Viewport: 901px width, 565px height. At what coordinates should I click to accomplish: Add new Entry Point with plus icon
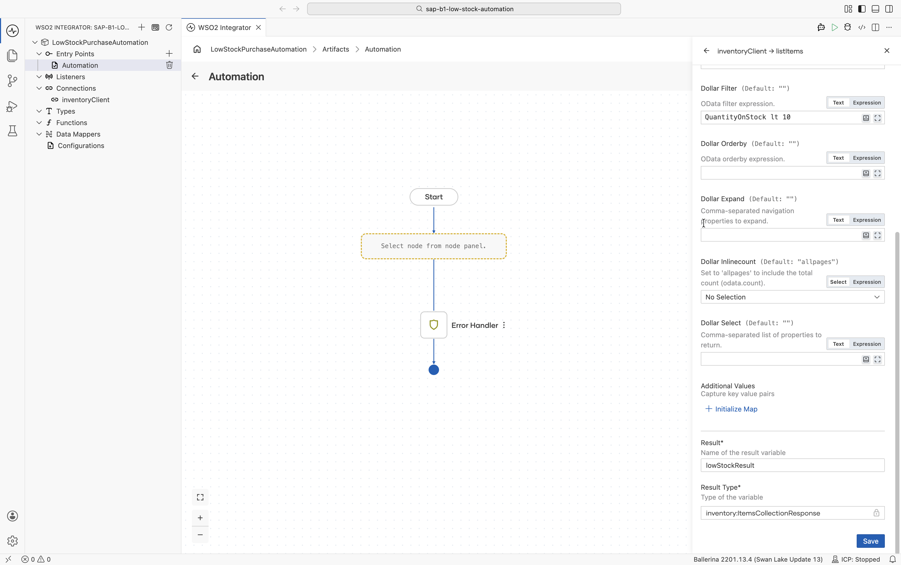169,53
